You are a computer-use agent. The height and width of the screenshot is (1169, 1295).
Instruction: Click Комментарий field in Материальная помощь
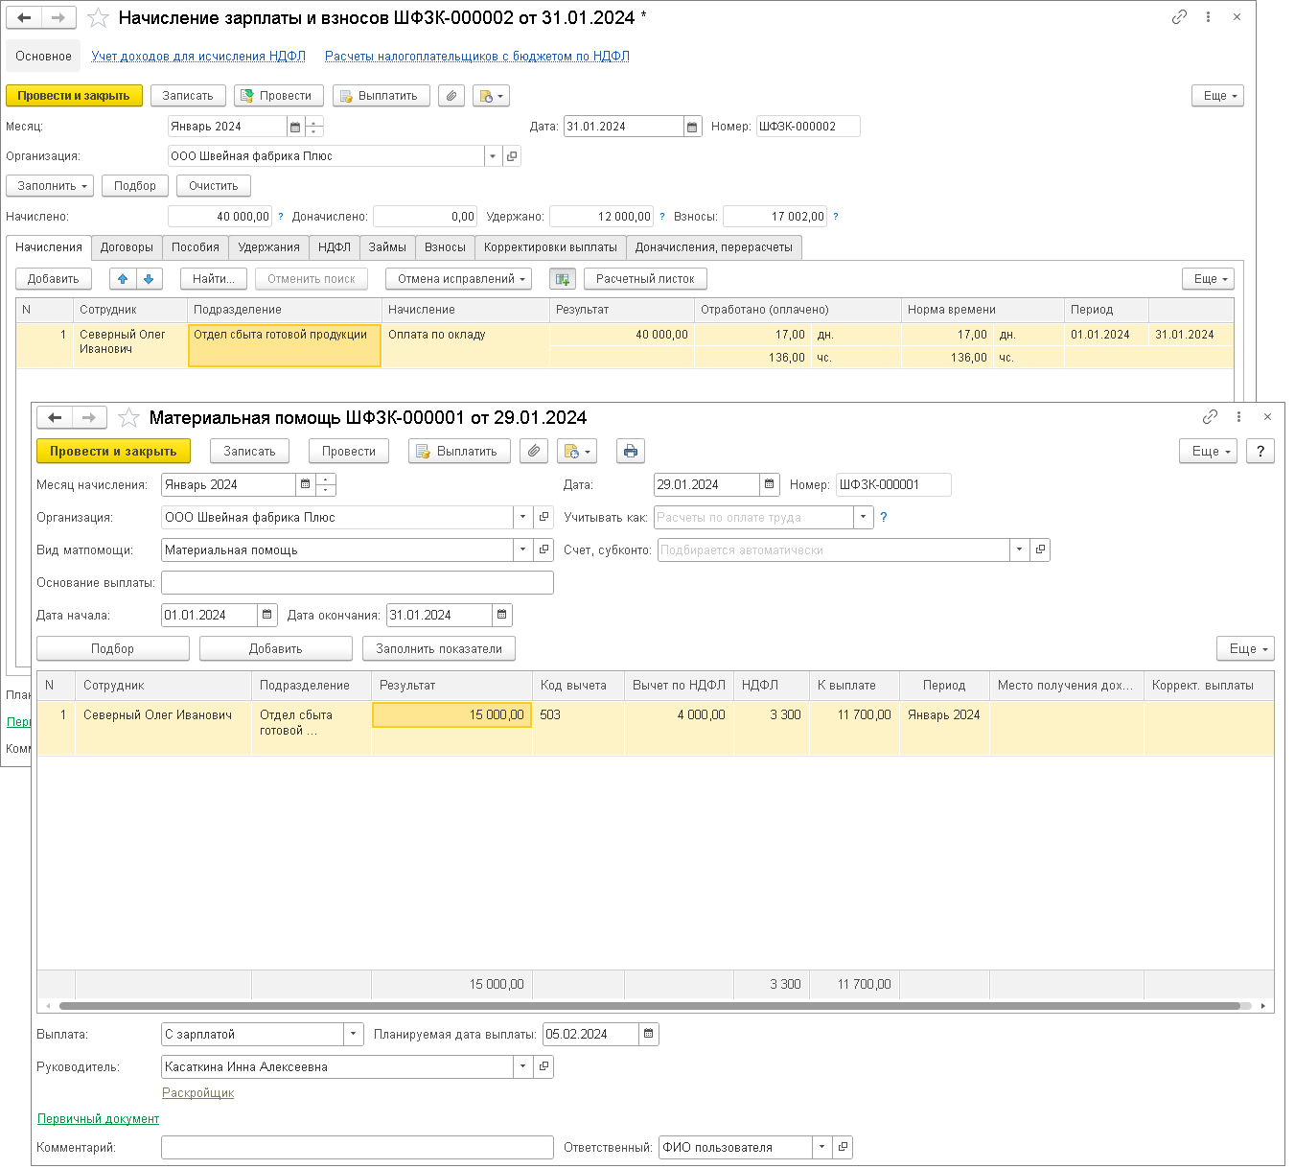pyautogui.click(x=358, y=1147)
